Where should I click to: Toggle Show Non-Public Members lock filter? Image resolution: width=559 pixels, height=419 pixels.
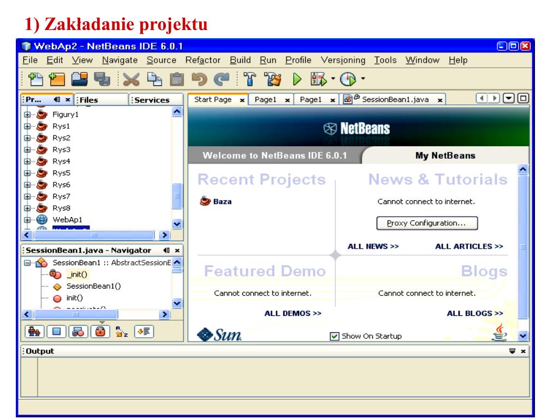tap(100, 332)
